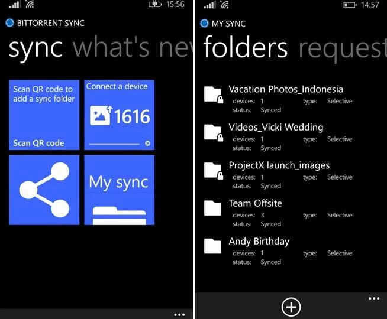Tap the 1616 photo count
The width and height of the screenshot is (387, 319).
click(x=132, y=116)
